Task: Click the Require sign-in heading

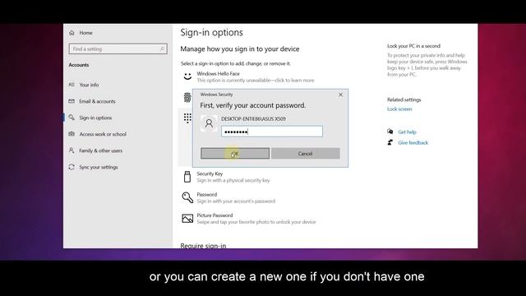Action: point(203,245)
